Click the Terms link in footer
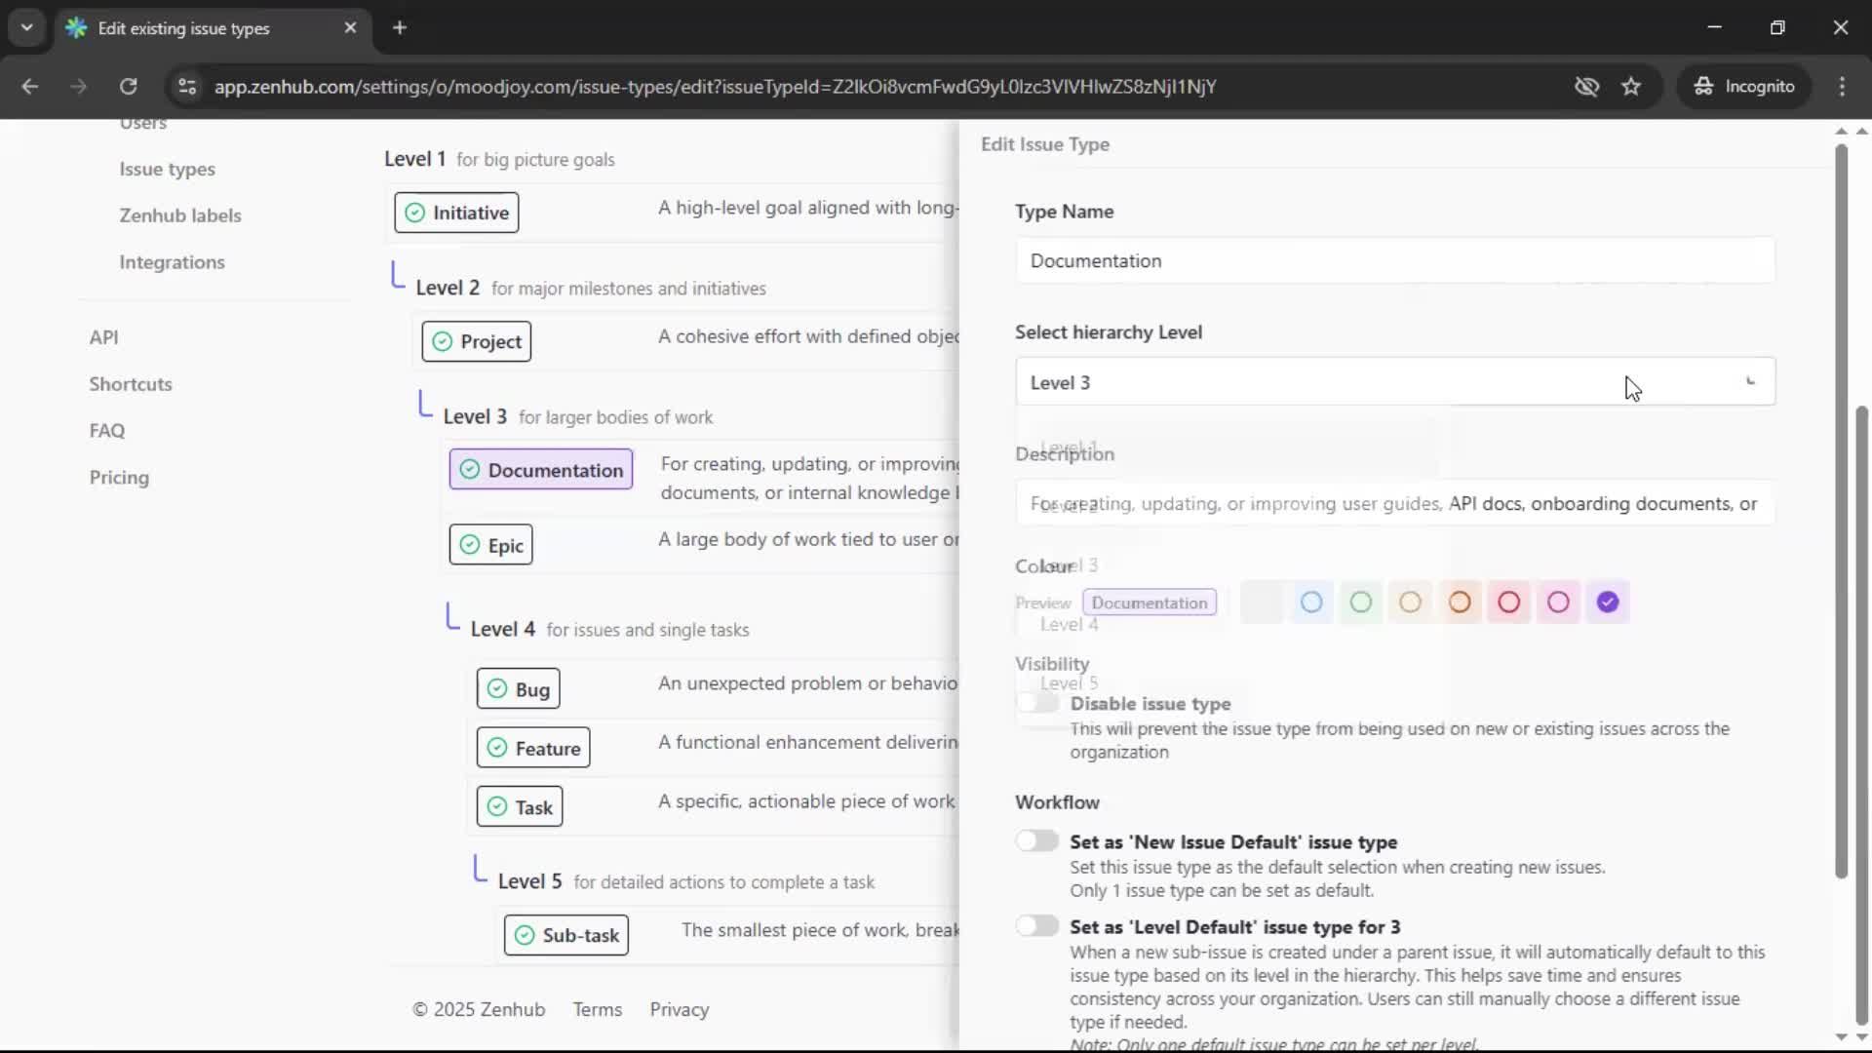 (x=598, y=1009)
